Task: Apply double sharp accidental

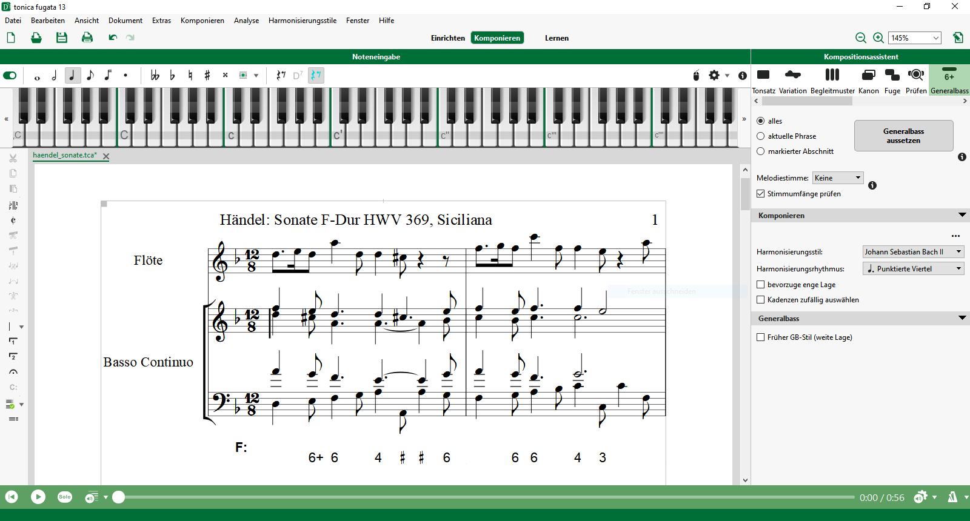Action: 226,76
